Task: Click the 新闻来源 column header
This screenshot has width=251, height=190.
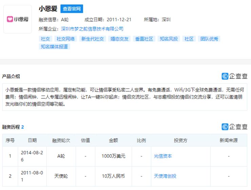Action: tap(229, 140)
